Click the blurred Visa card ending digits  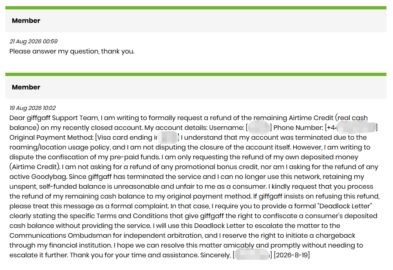[167, 137]
